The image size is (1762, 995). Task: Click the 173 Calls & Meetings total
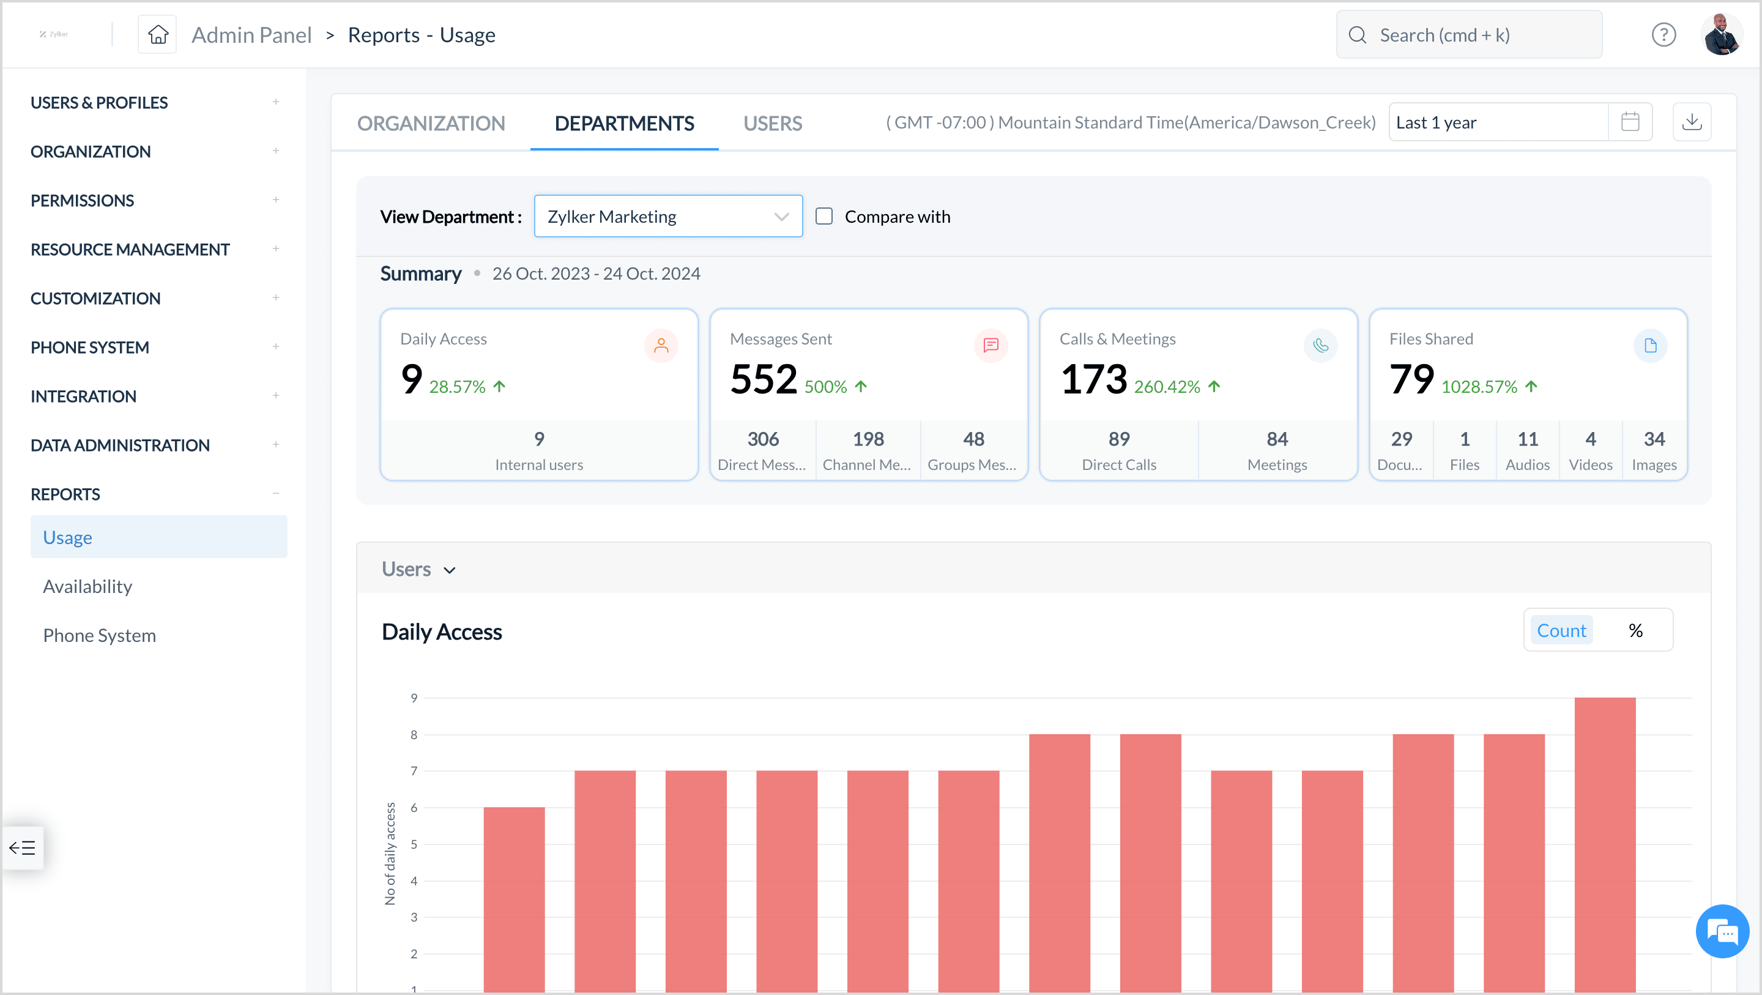(x=1094, y=379)
